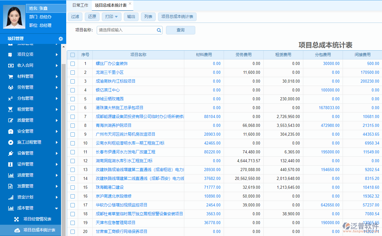Select the checkbox beside 珠海鹤港口建设
Image resolution: width=382 pixels, height=236 pixels.
click(72, 188)
